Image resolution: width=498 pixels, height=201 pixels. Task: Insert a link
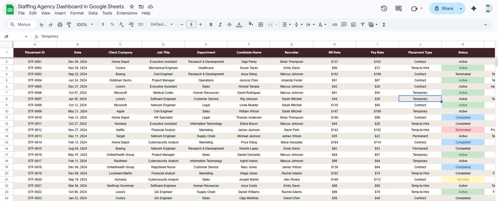click(335, 24)
